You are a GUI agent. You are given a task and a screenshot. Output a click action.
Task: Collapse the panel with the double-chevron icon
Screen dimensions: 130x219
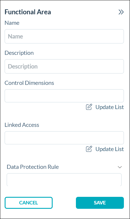pyautogui.click(x=121, y=12)
